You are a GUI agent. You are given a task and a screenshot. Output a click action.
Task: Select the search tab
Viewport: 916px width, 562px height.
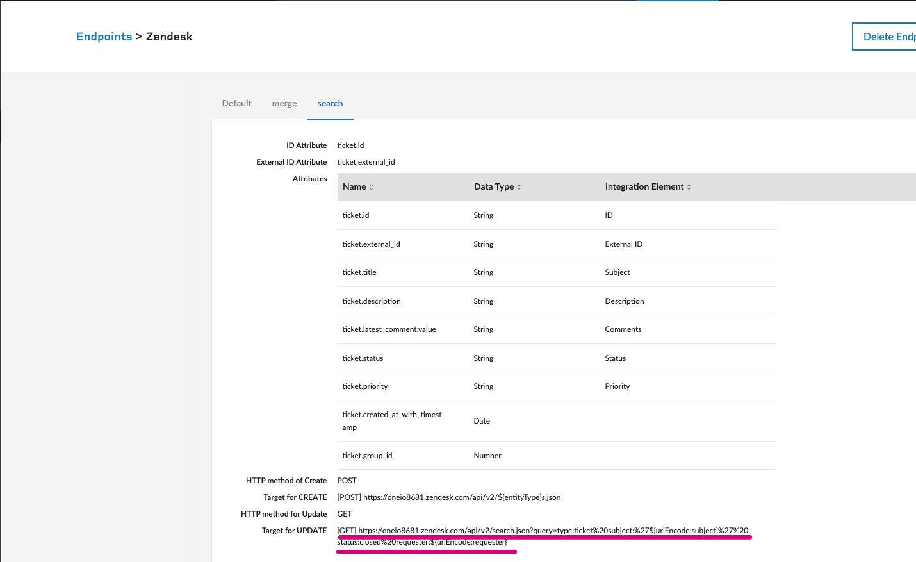point(330,103)
